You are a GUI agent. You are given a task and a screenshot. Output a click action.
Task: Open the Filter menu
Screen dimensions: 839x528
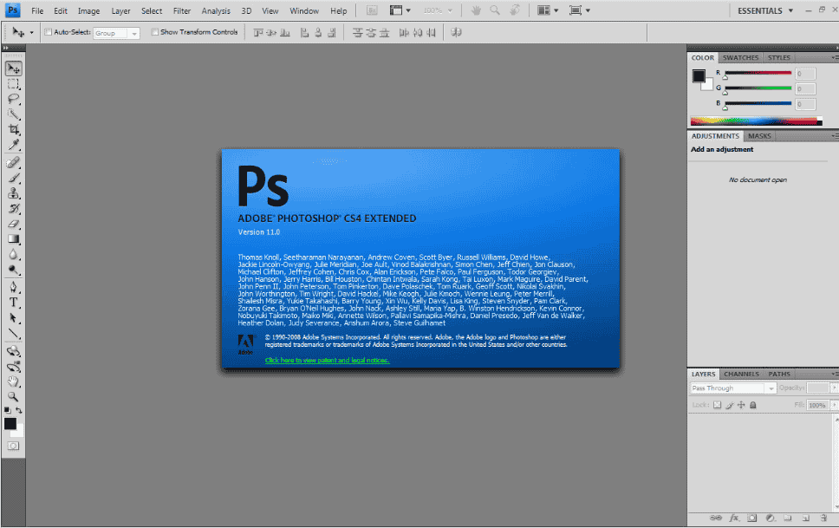pyautogui.click(x=182, y=11)
